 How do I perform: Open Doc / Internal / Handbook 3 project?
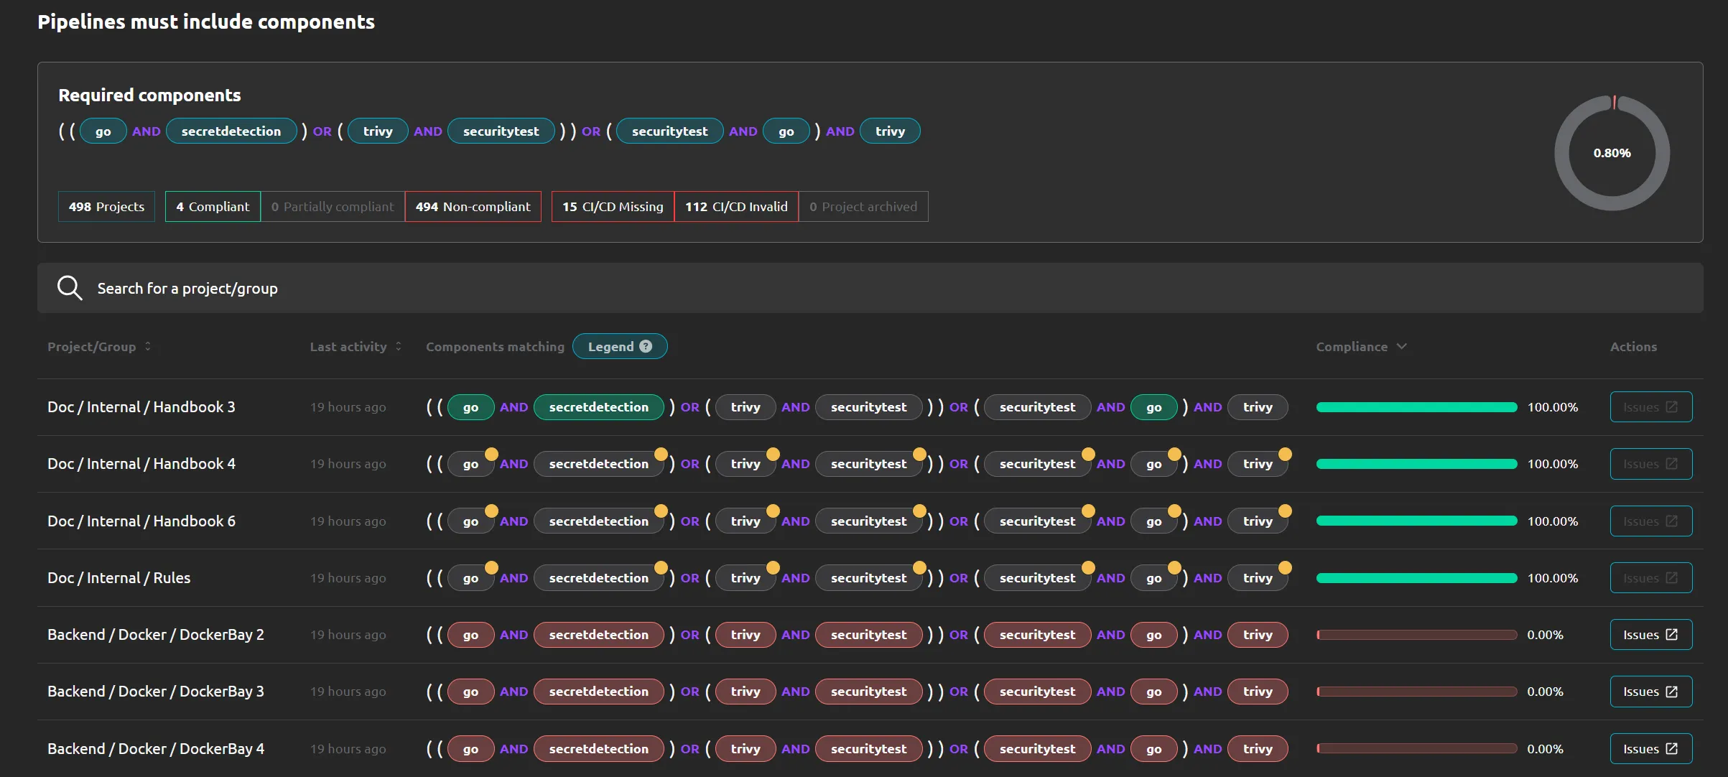coord(141,407)
